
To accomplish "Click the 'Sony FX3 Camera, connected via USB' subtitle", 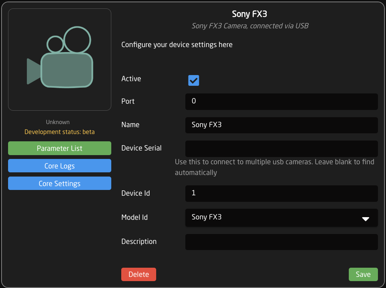I will pos(250,26).
